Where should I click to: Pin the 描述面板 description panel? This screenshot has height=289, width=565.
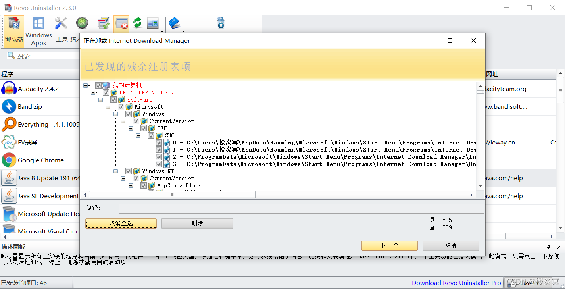[549, 247]
